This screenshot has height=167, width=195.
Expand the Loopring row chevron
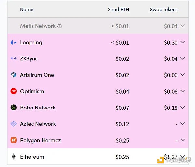tap(182, 42)
